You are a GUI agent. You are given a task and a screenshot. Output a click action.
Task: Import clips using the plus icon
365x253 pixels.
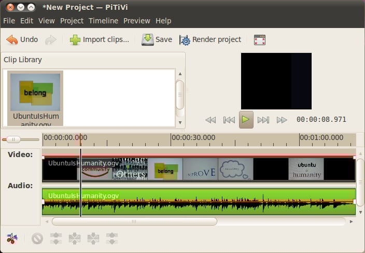[75, 40]
